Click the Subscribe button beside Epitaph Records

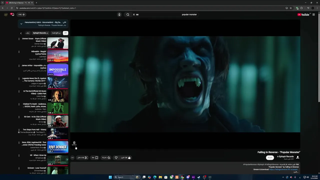[270, 157]
